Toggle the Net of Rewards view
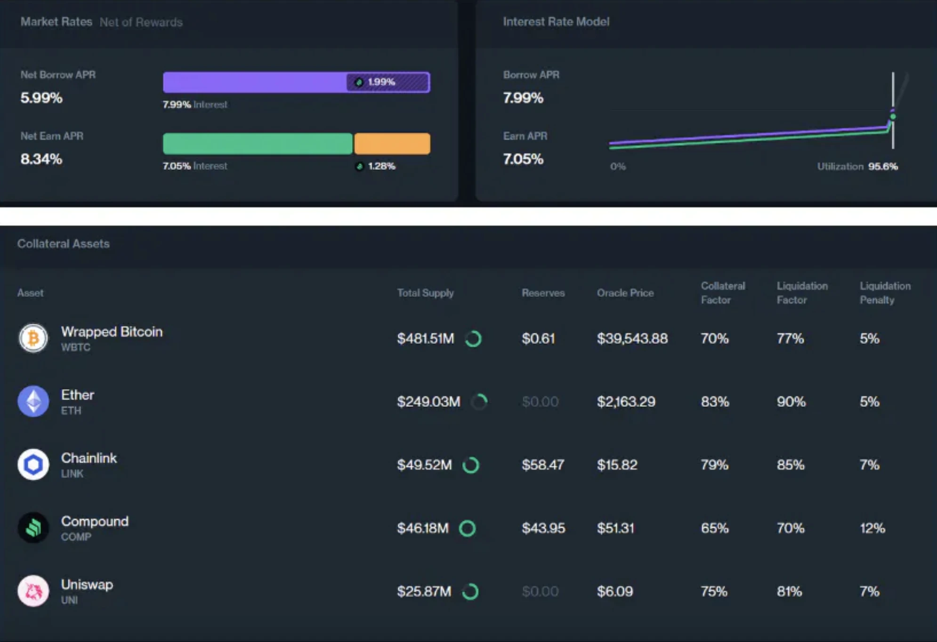This screenshot has height=642, width=937. coord(141,22)
